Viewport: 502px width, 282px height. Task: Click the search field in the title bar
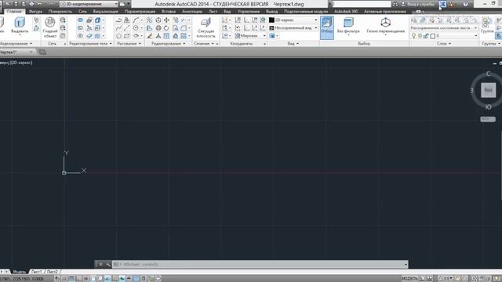(x=362, y=4)
